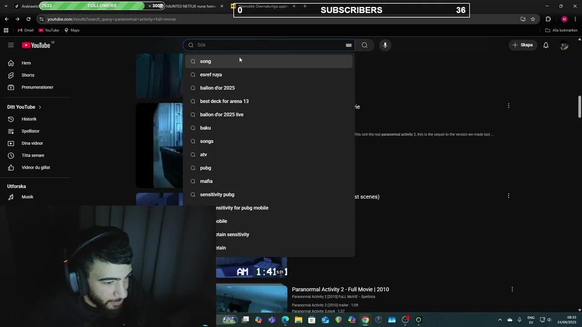The height and width of the screenshot is (327, 582).
Task: Open site info for youtube.com
Action: [41, 19]
